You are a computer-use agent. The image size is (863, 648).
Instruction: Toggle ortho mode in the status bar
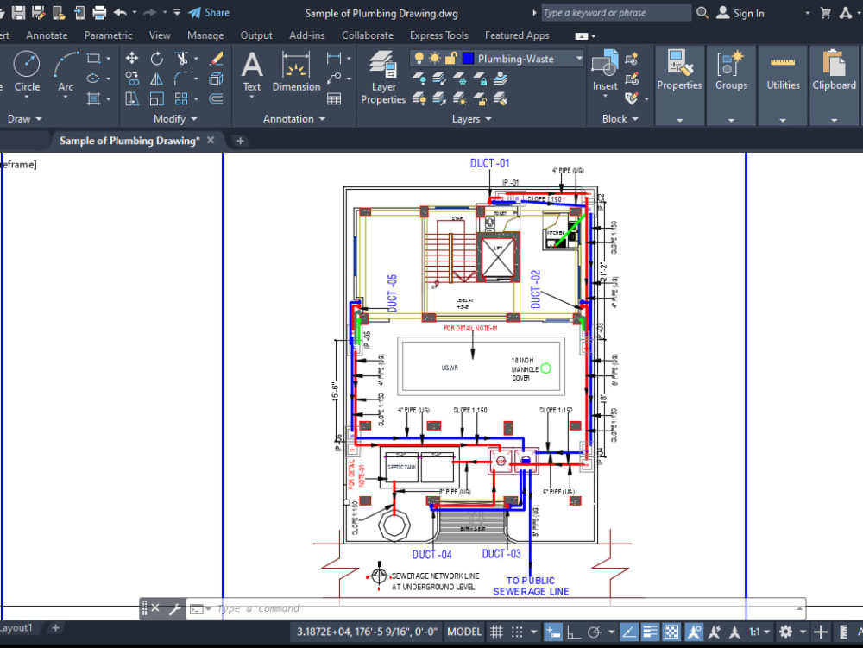tap(573, 632)
